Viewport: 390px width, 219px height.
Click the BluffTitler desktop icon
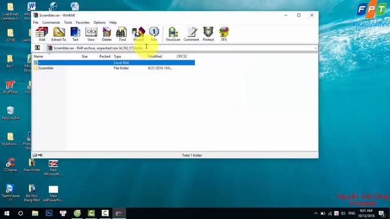click(10, 87)
